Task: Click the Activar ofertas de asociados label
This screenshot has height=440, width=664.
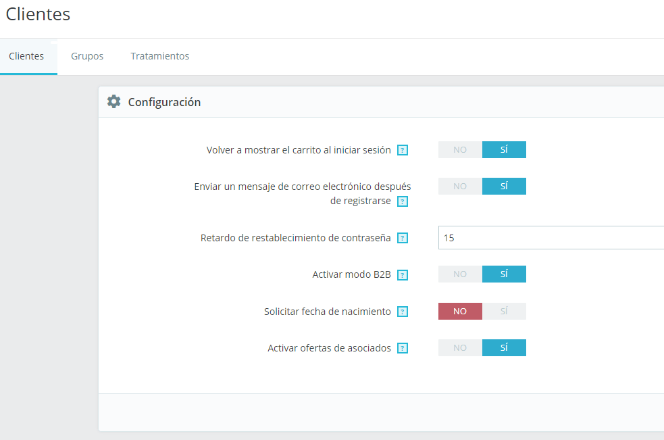Action: pyautogui.click(x=329, y=348)
